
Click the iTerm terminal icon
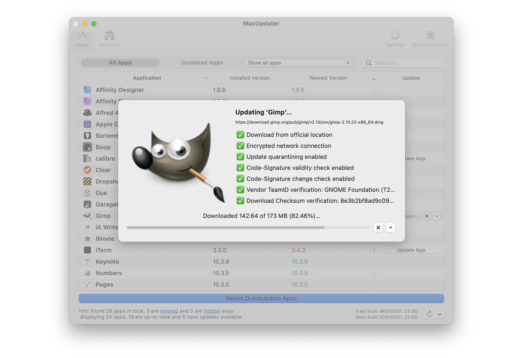coord(87,250)
